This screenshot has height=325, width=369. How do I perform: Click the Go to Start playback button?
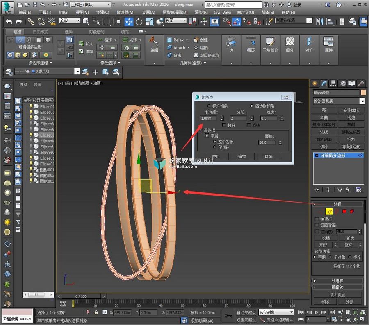tap(301, 312)
